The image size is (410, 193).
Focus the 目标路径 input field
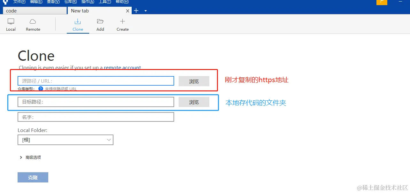coord(96,102)
